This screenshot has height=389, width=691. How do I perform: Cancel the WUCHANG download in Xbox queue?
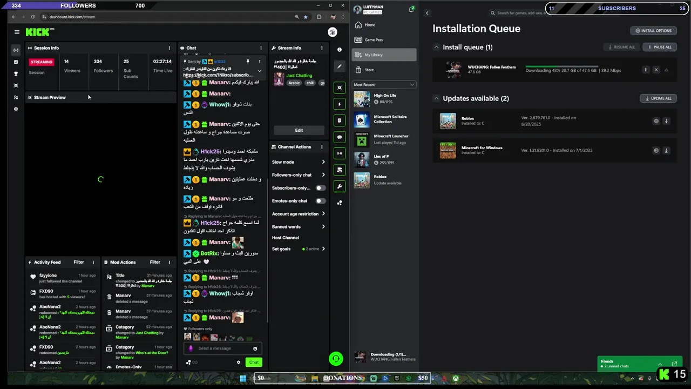pos(656,70)
